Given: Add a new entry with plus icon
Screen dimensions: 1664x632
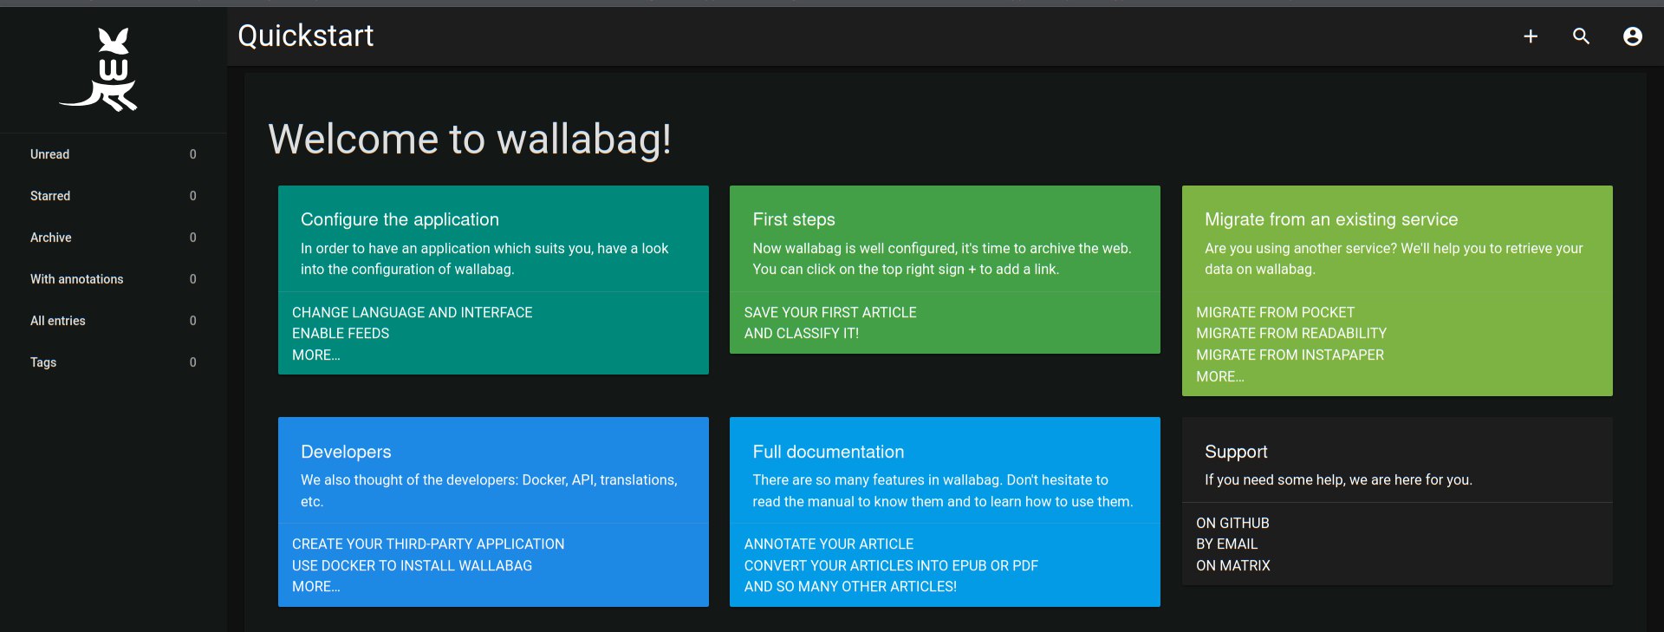Looking at the screenshot, I should tap(1531, 36).
